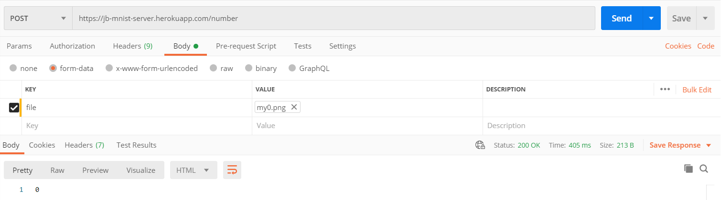Copy response body with the copy icon

[x=689, y=168]
